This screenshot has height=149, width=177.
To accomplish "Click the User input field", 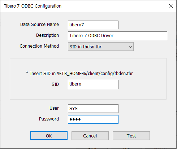I will [x=93, y=109].
